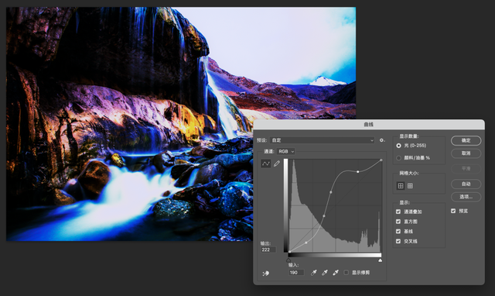The image size is (495, 296).
Task: Select the pencil draw-curve tool
Action: pos(277,163)
